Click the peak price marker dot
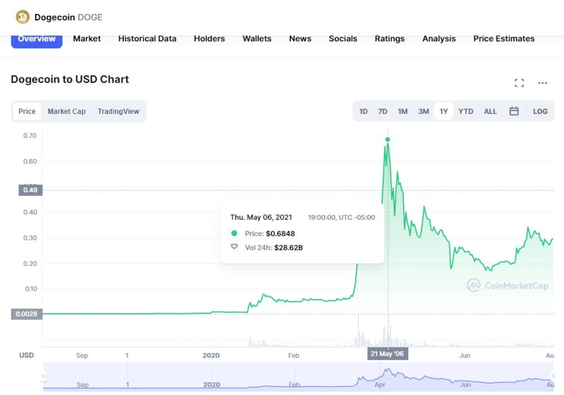The width and height of the screenshot is (564, 395). (387, 139)
